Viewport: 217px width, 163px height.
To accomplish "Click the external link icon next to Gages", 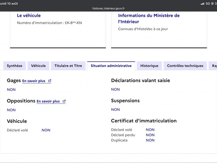I will (50, 81).
